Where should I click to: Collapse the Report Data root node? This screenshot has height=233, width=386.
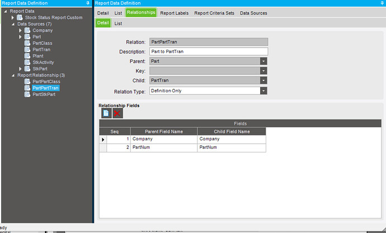pyautogui.click(x=6, y=11)
